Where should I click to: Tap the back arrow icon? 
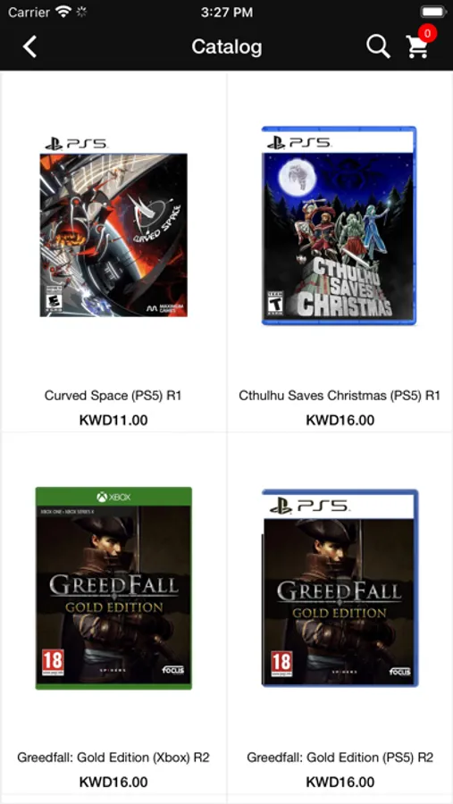coord(29,46)
